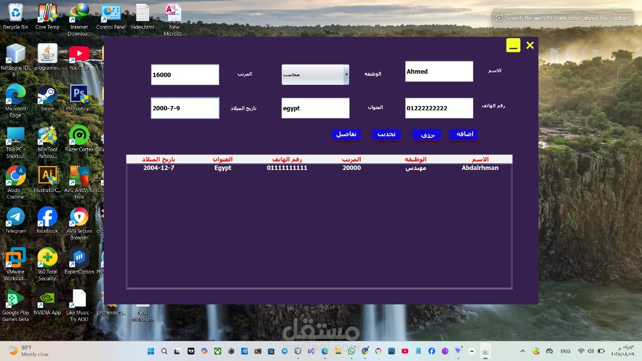The width and height of the screenshot is (642, 361).
Task: Open taskbar Search
Action: [164, 351]
